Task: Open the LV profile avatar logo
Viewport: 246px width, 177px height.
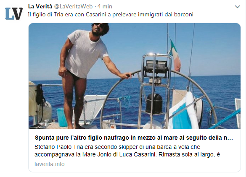Action: [14, 14]
